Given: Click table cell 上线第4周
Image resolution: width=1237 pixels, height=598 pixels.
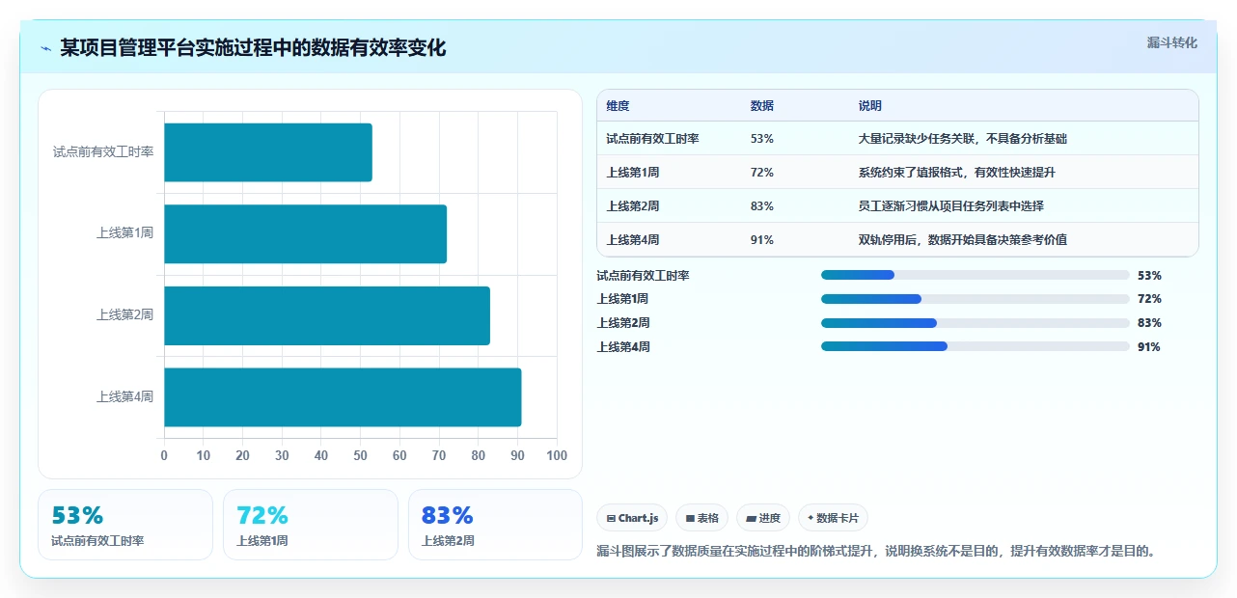Looking at the screenshot, I should [x=633, y=240].
